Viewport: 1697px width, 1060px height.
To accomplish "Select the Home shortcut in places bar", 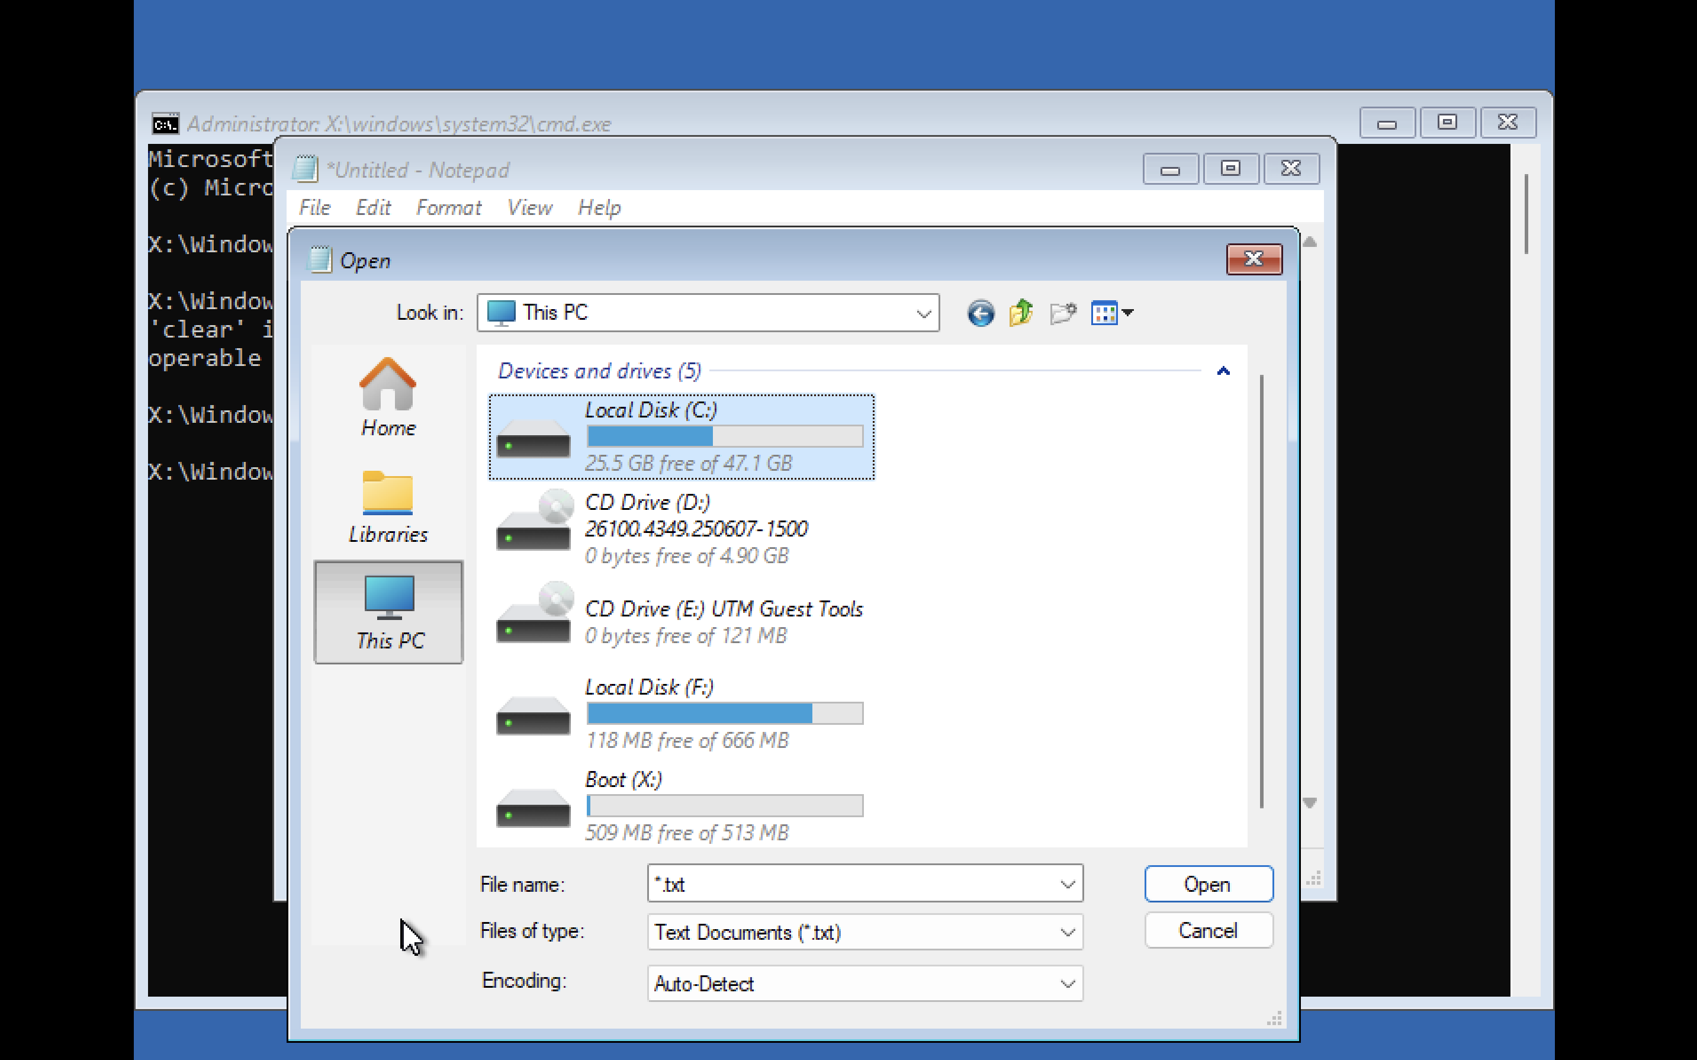I will click(x=388, y=397).
